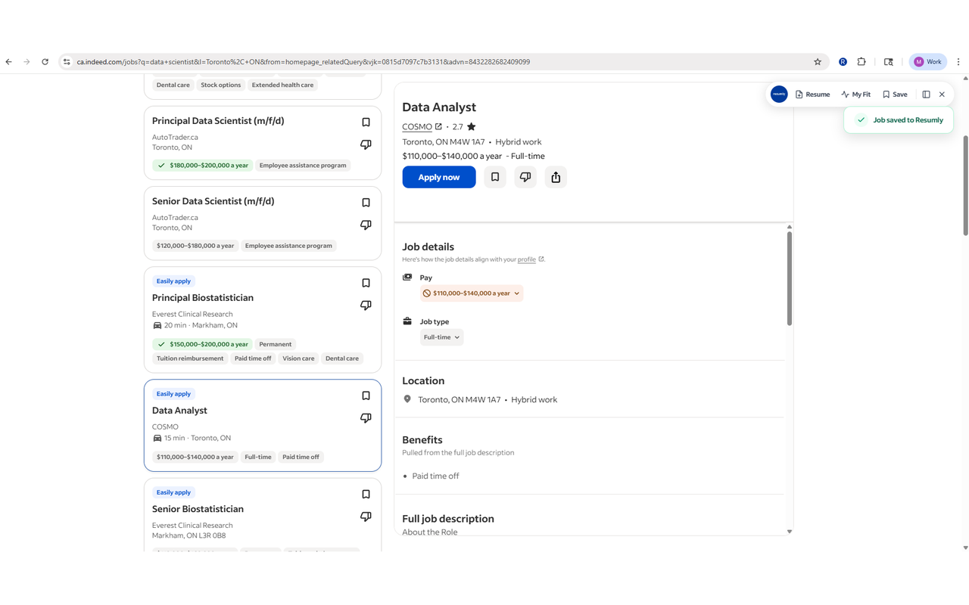Screen dimensions: 969x605
Task: Click the not interested button beside Apply now
Action: [x=525, y=177]
